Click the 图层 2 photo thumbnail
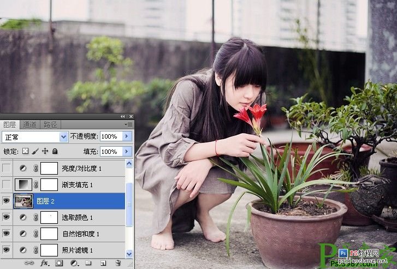397x269 pixels. pos(23,201)
